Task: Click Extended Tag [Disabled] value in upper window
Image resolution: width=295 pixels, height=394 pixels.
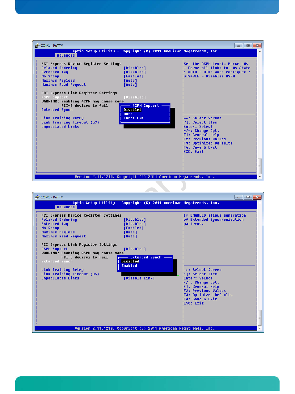Action: (x=135, y=72)
